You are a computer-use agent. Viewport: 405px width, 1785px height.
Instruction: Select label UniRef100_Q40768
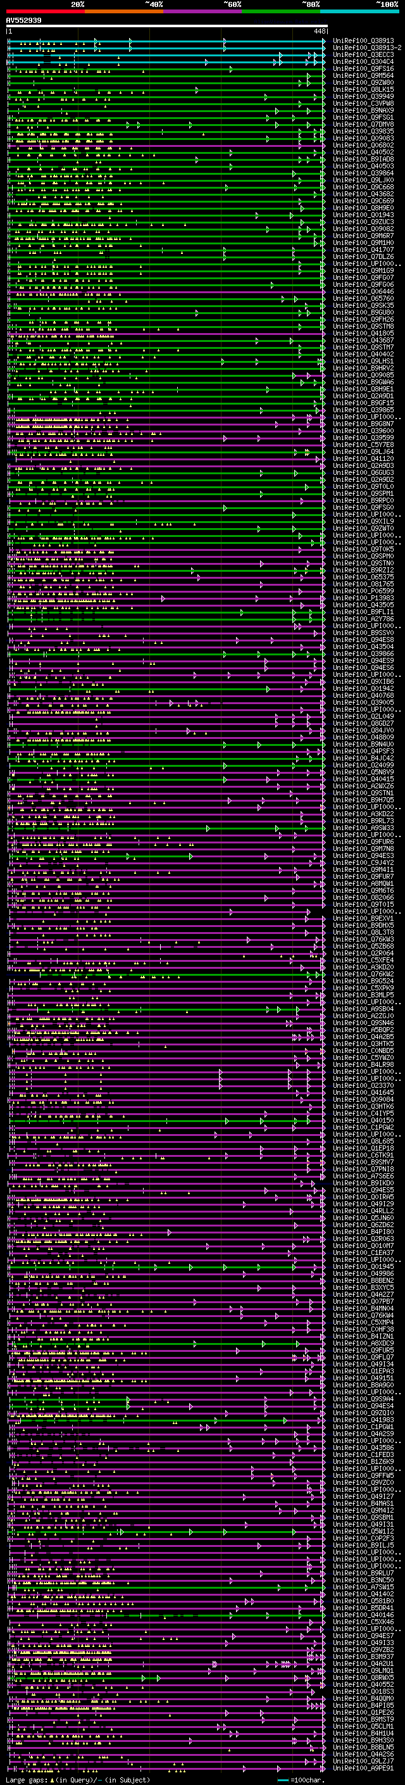click(363, 695)
